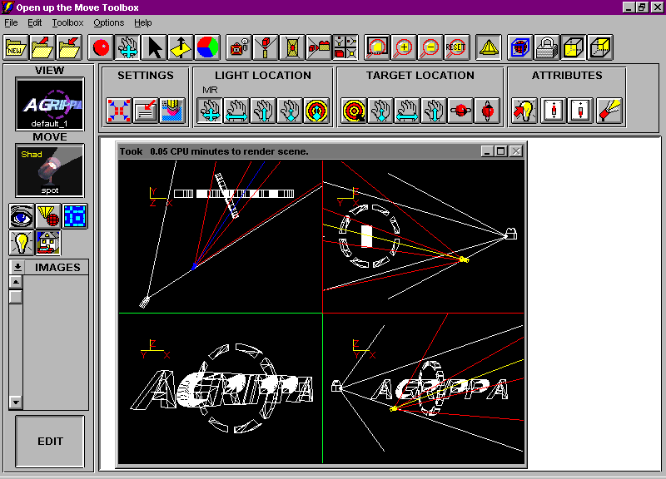Click the light bulb attributes icon
Viewport: 666px width, 479px height.
(x=524, y=111)
